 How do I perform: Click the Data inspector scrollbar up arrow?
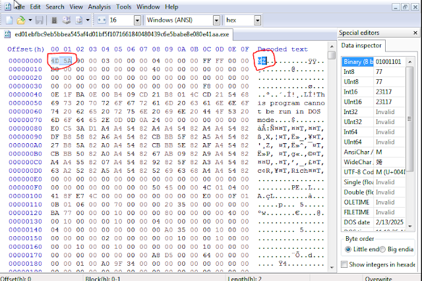(x=409, y=62)
